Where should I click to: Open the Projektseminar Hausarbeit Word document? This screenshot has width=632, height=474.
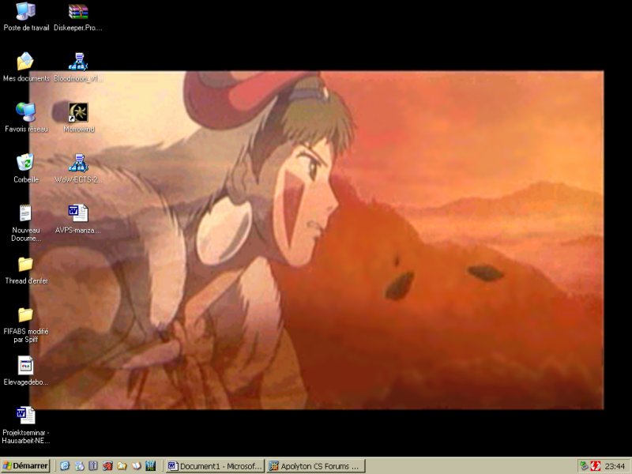click(26, 416)
